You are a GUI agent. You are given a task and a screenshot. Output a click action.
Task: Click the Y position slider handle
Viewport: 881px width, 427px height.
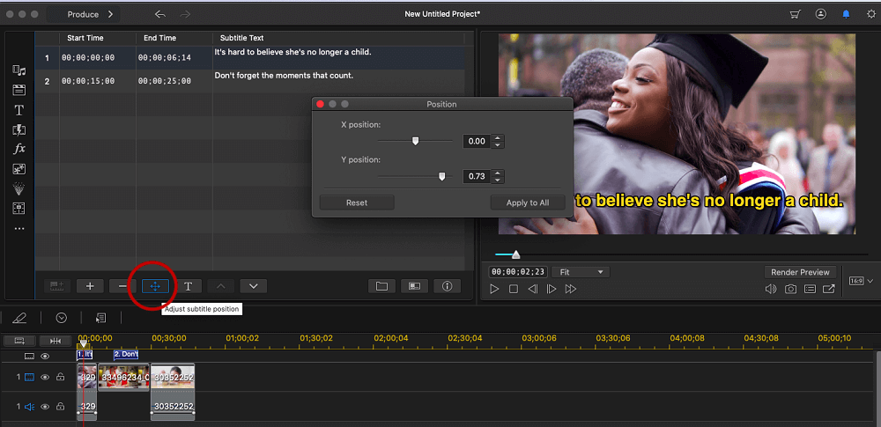[x=441, y=176]
